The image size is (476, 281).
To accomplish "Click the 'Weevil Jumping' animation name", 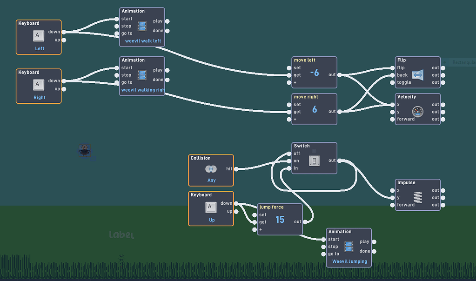I will (349, 261).
